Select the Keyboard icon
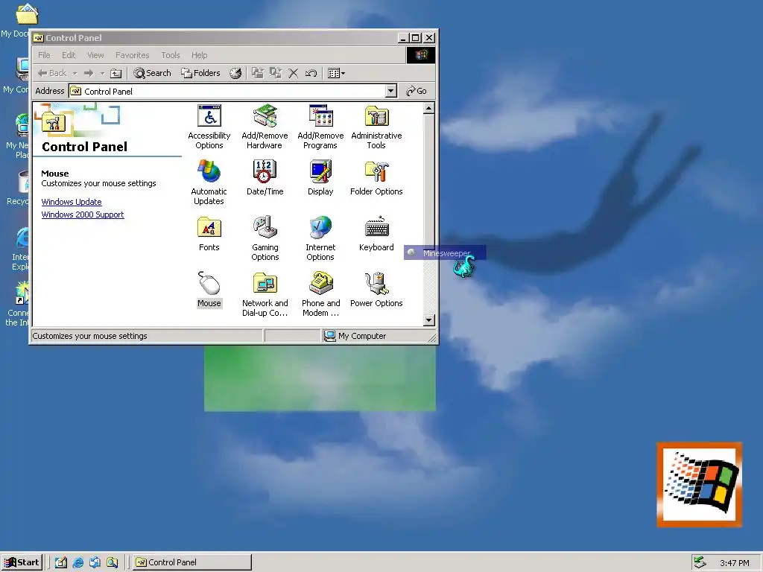 pos(376,233)
